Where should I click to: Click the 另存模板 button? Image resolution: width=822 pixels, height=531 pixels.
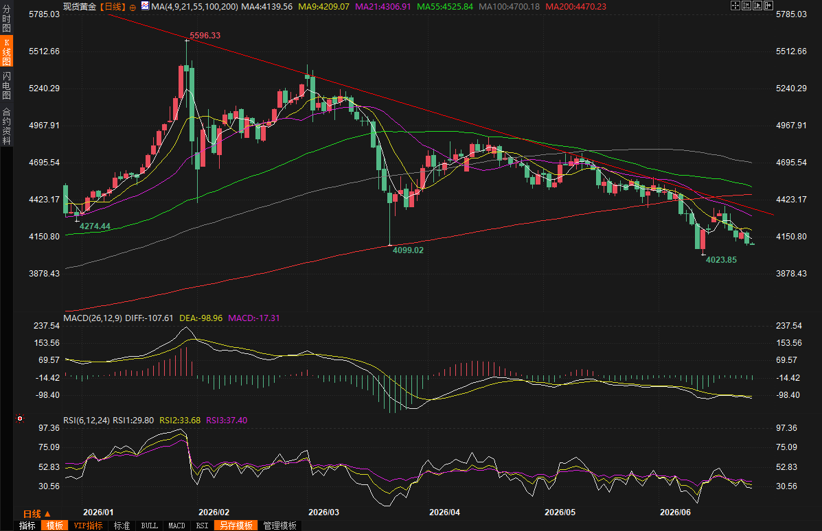click(236, 526)
